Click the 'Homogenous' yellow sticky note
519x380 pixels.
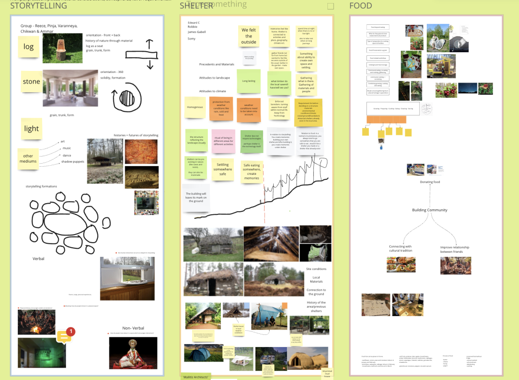[x=195, y=107]
